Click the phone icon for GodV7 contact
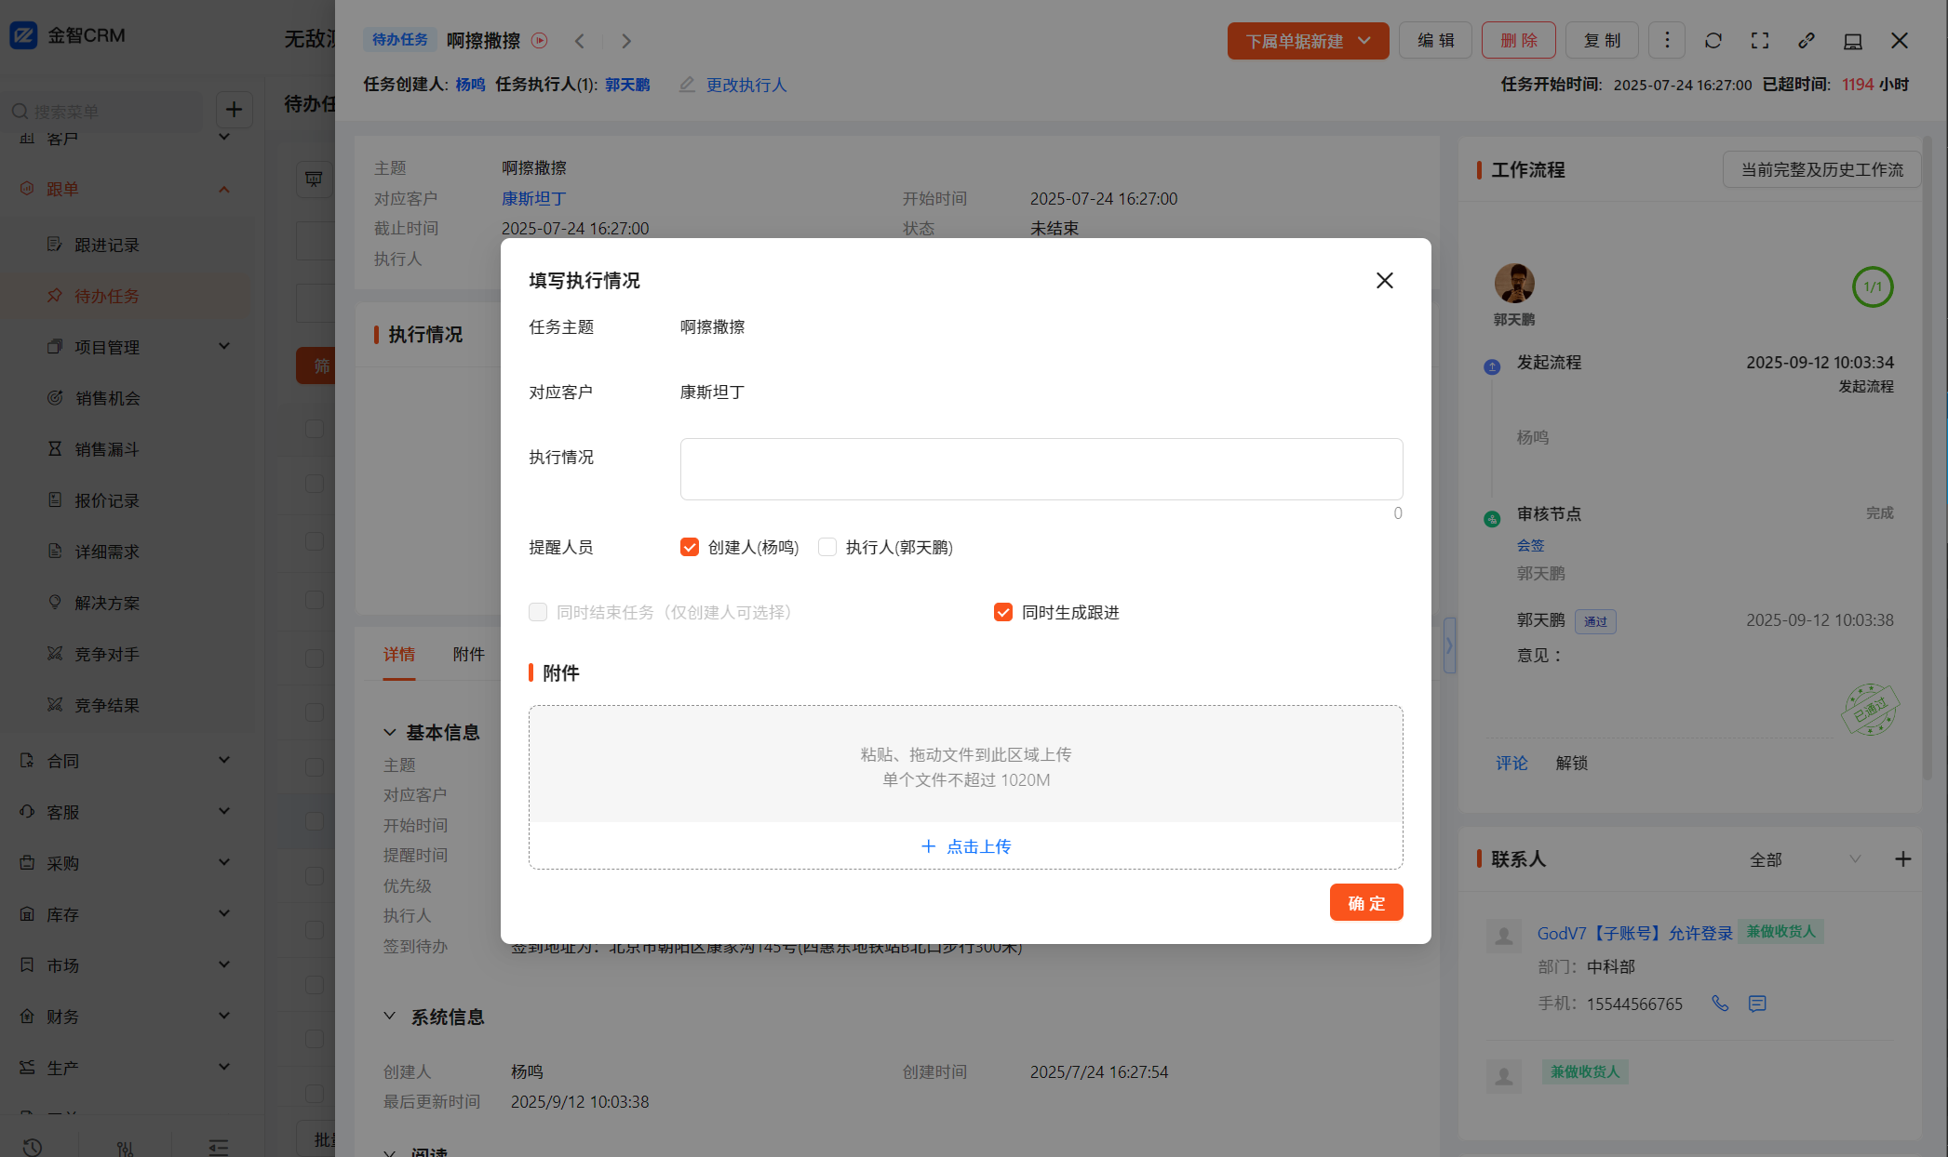The width and height of the screenshot is (1948, 1157). tap(1720, 1004)
